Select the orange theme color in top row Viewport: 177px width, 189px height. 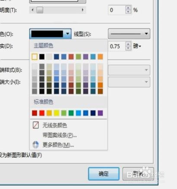point(100,57)
